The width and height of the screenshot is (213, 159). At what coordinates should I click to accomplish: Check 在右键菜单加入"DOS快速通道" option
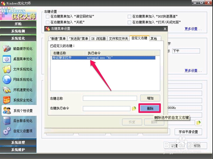coord(129,16)
